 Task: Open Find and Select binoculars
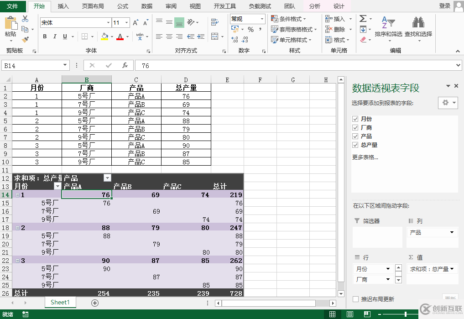pyautogui.click(x=418, y=28)
